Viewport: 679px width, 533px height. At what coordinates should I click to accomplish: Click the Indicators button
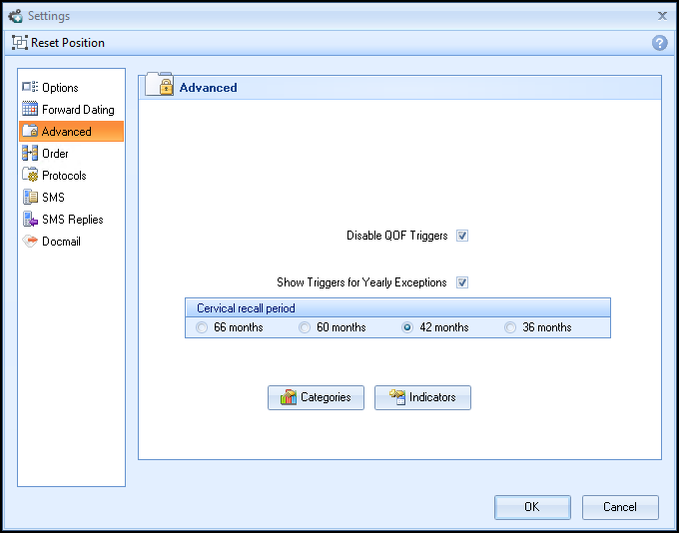(x=422, y=397)
